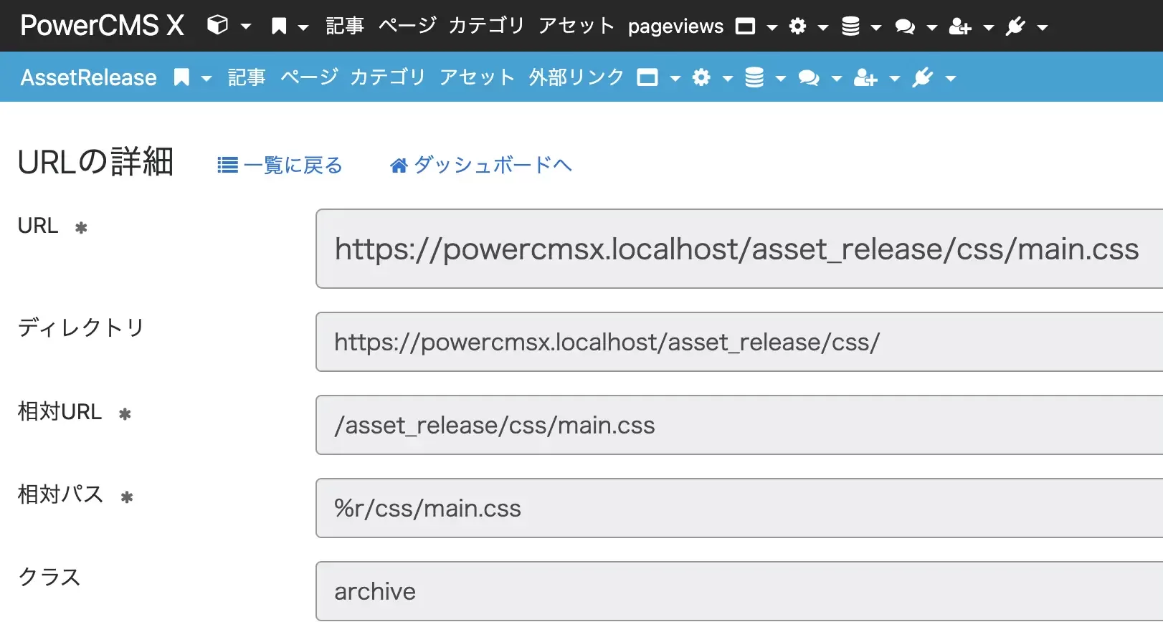The width and height of the screenshot is (1163, 632).
Task: Expand the top bar comments dropdown arrow
Action: (x=932, y=27)
